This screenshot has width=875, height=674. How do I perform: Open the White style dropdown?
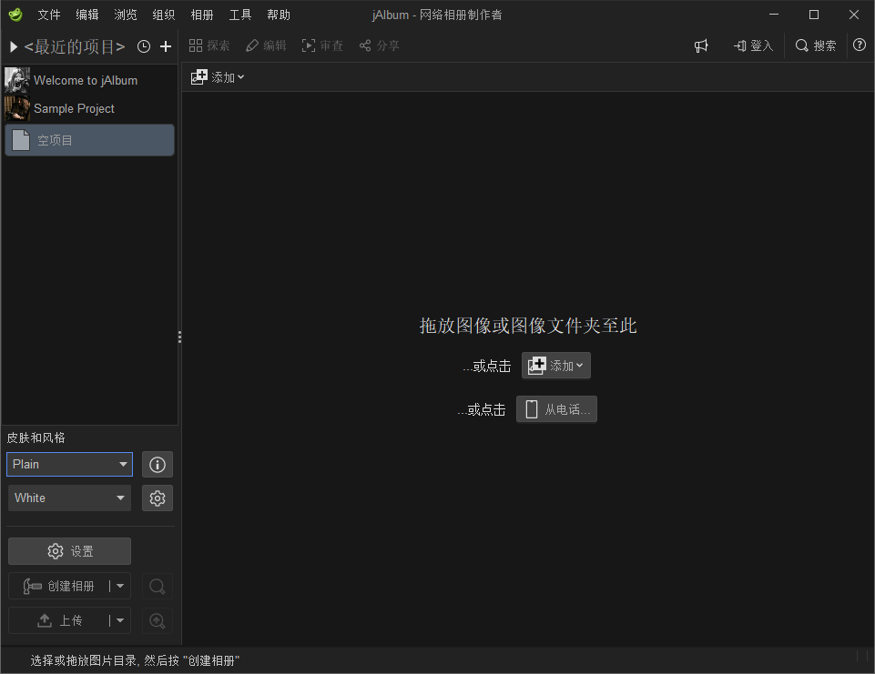coord(70,498)
